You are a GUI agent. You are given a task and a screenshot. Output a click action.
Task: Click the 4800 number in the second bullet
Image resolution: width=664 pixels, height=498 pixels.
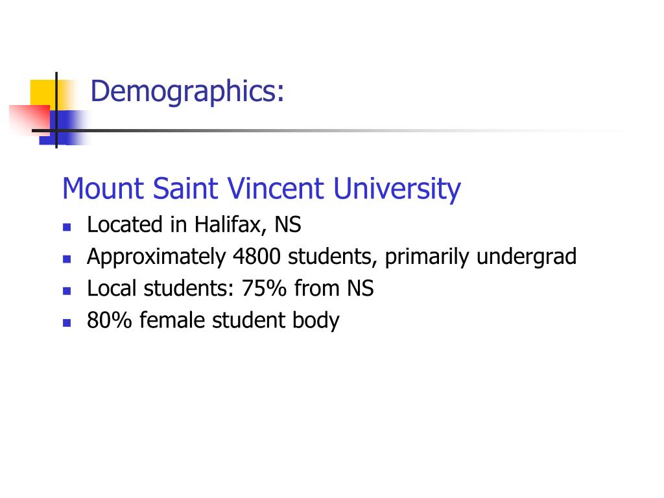(257, 257)
